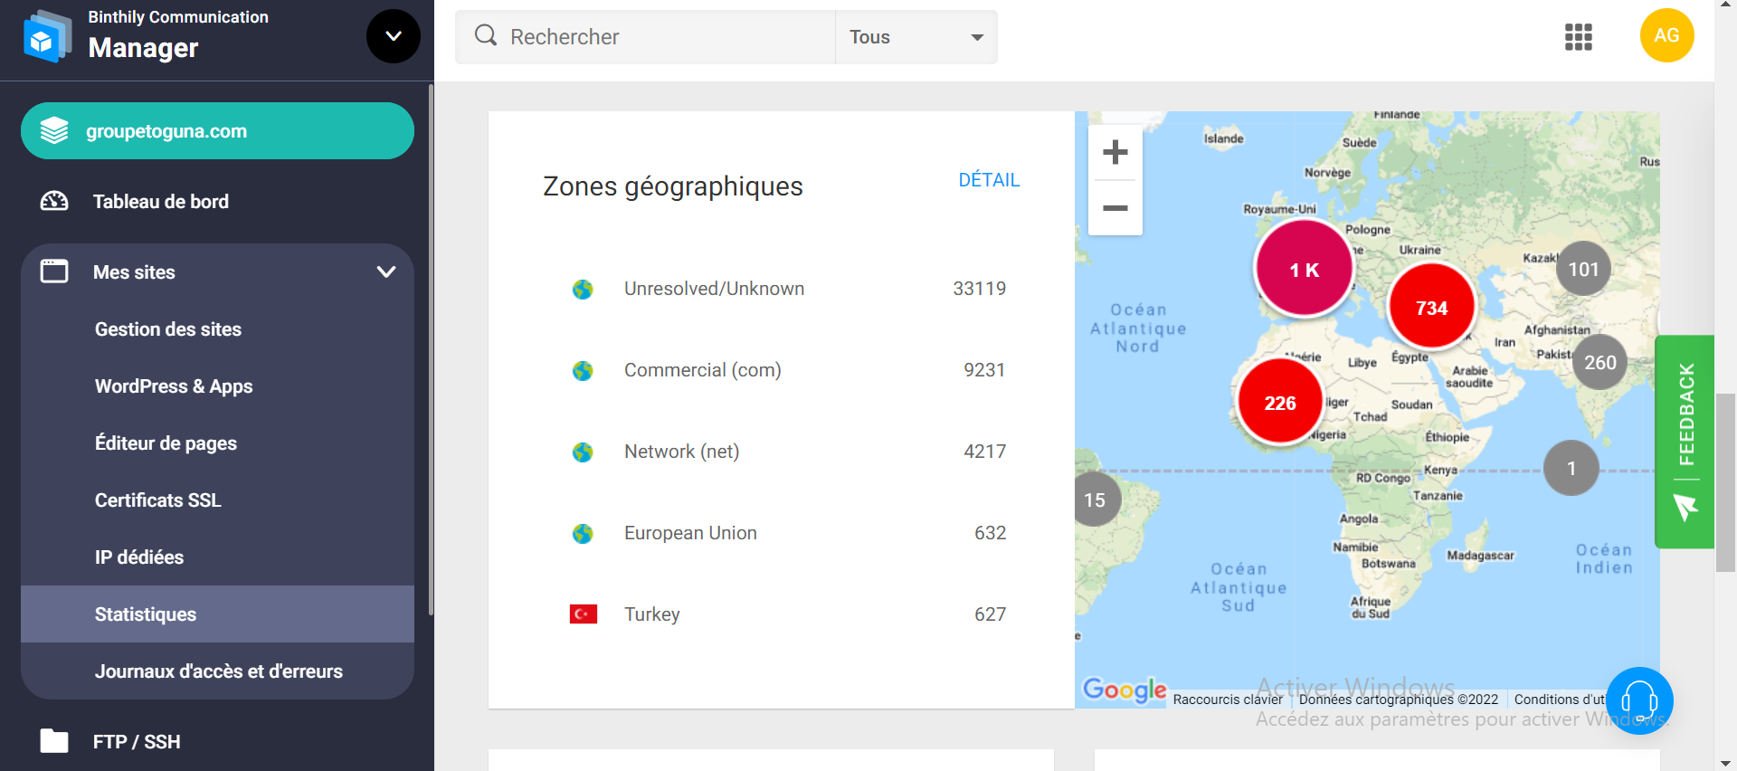Screen dimensions: 1737x771
Task: Click the 734 map cluster marker
Action: point(1431,308)
